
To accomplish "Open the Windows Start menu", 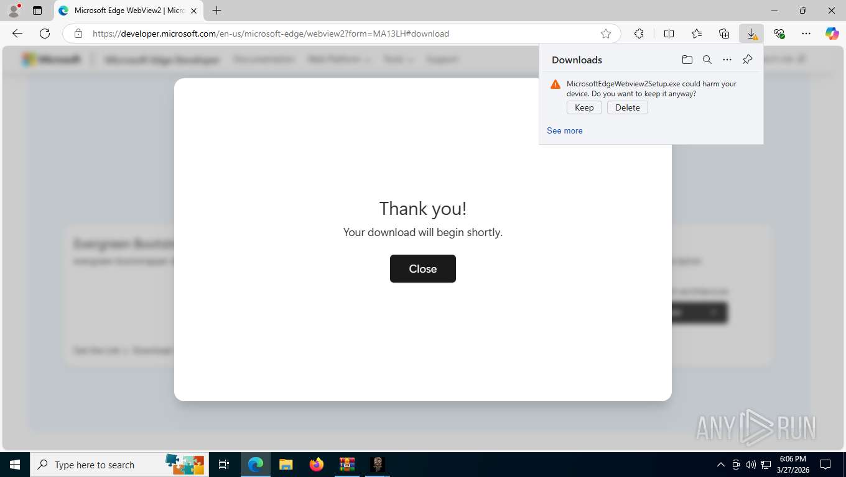I will click(x=14, y=465).
